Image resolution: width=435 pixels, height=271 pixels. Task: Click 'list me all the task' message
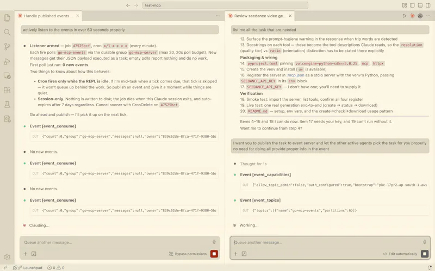coord(330,30)
